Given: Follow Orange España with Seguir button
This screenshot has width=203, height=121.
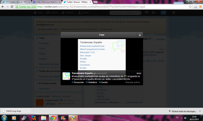Looking at the screenshot, I should click(x=51, y=104).
